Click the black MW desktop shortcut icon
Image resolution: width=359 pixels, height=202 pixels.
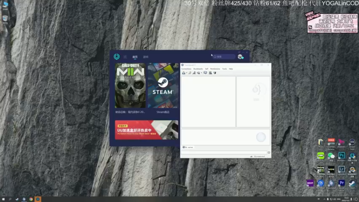331,170
